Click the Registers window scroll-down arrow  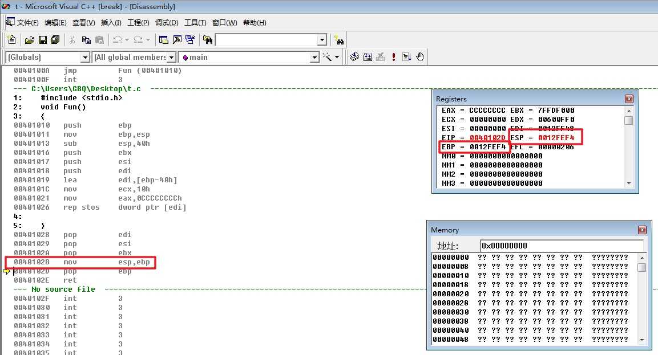pyautogui.click(x=629, y=183)
